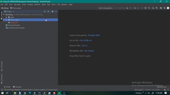The width and height of the screenshot is (170, 95).
Task: Toggle the 2: Structure side tab
Action: click(2, 66)
